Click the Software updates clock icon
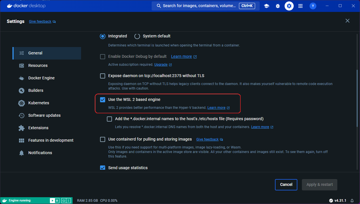The width and height of the screenshot is (360, 204). coord(22,115)
